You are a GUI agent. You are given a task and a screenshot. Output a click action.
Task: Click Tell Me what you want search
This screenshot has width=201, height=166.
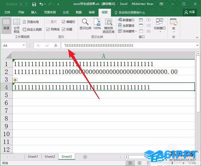click(130, 12)
